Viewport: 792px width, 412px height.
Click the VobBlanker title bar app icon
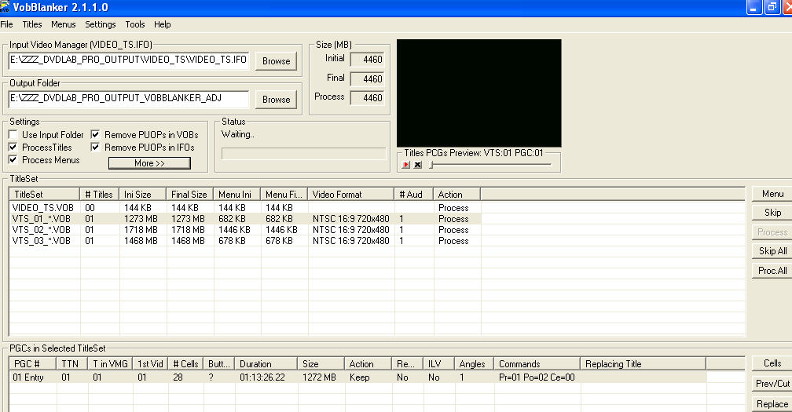pyautogui.click(x=5, y=7)
